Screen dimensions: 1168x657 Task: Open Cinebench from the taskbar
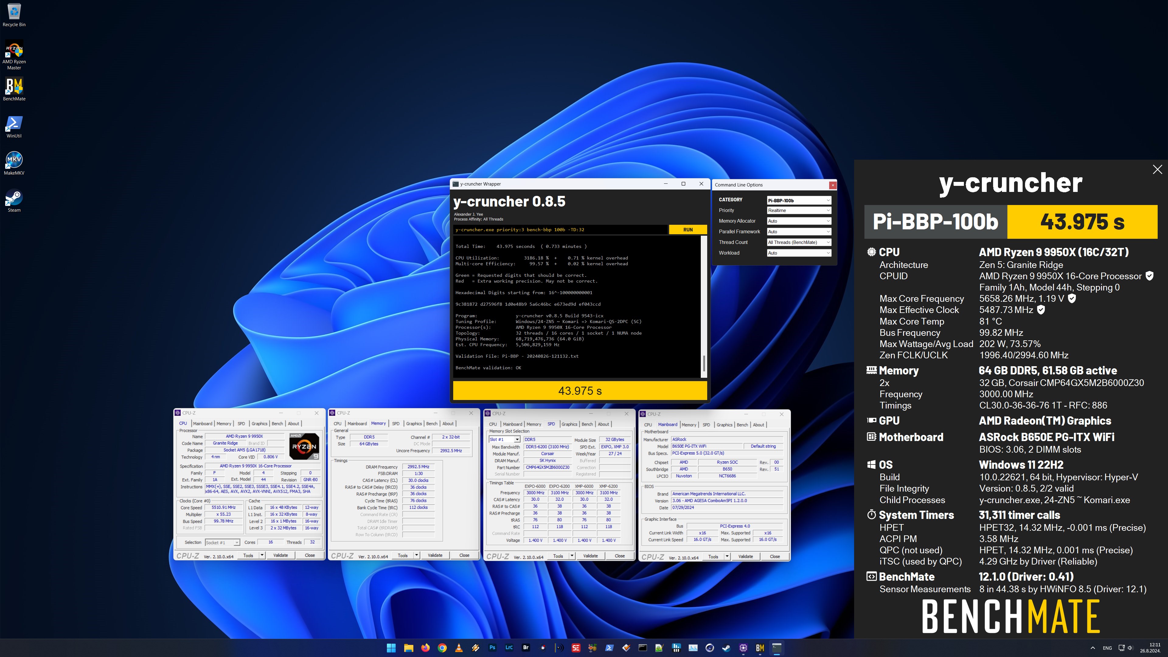click(x=710, y=648)
